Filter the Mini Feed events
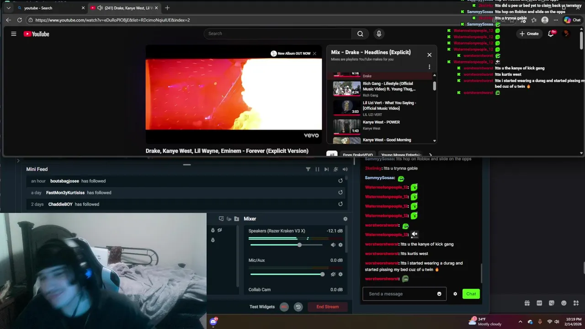Image resolution: width=585 pixels, height=329 pixels. [308, 169]
